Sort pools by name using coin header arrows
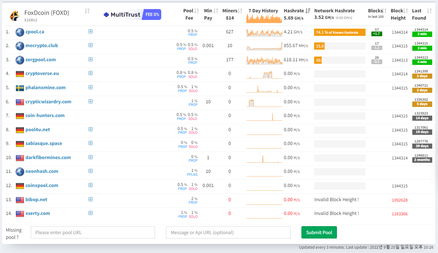This screenshot has height=253, width=438. (x=87, y=11)
